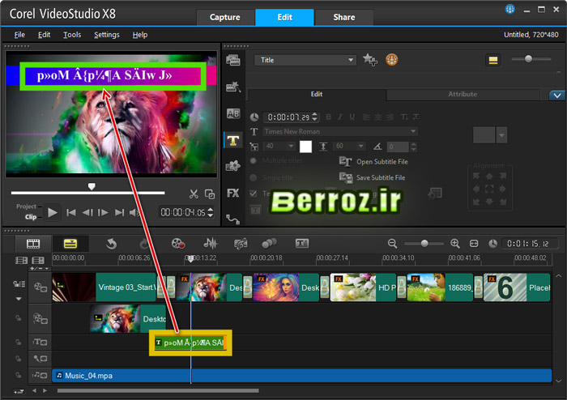The height and width of the screenshot is (400, 567).
Task: Open the Title library panel icon
Action: tap(233, 139)
